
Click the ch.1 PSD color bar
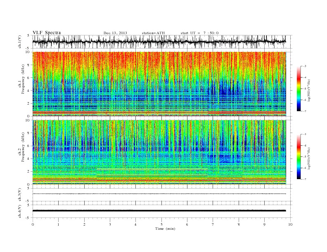point(299,89)
